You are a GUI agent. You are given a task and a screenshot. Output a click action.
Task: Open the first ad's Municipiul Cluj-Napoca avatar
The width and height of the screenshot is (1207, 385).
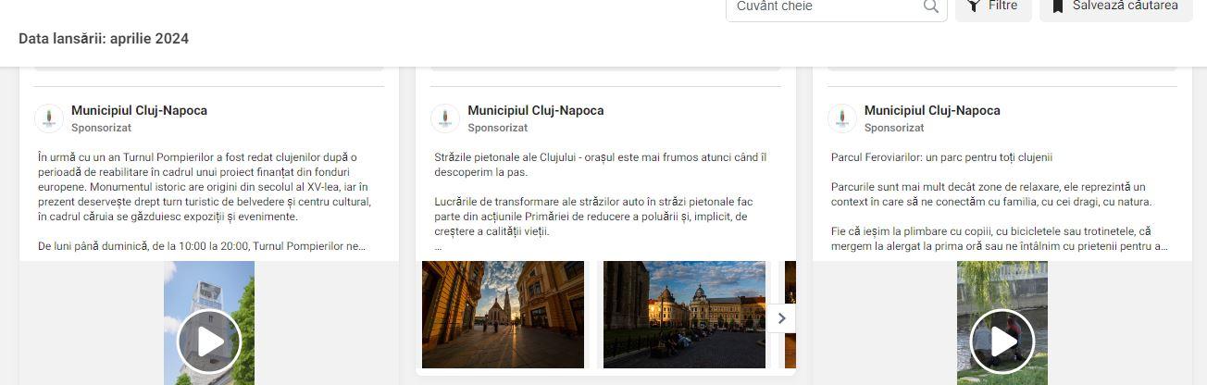coord(49,118)
